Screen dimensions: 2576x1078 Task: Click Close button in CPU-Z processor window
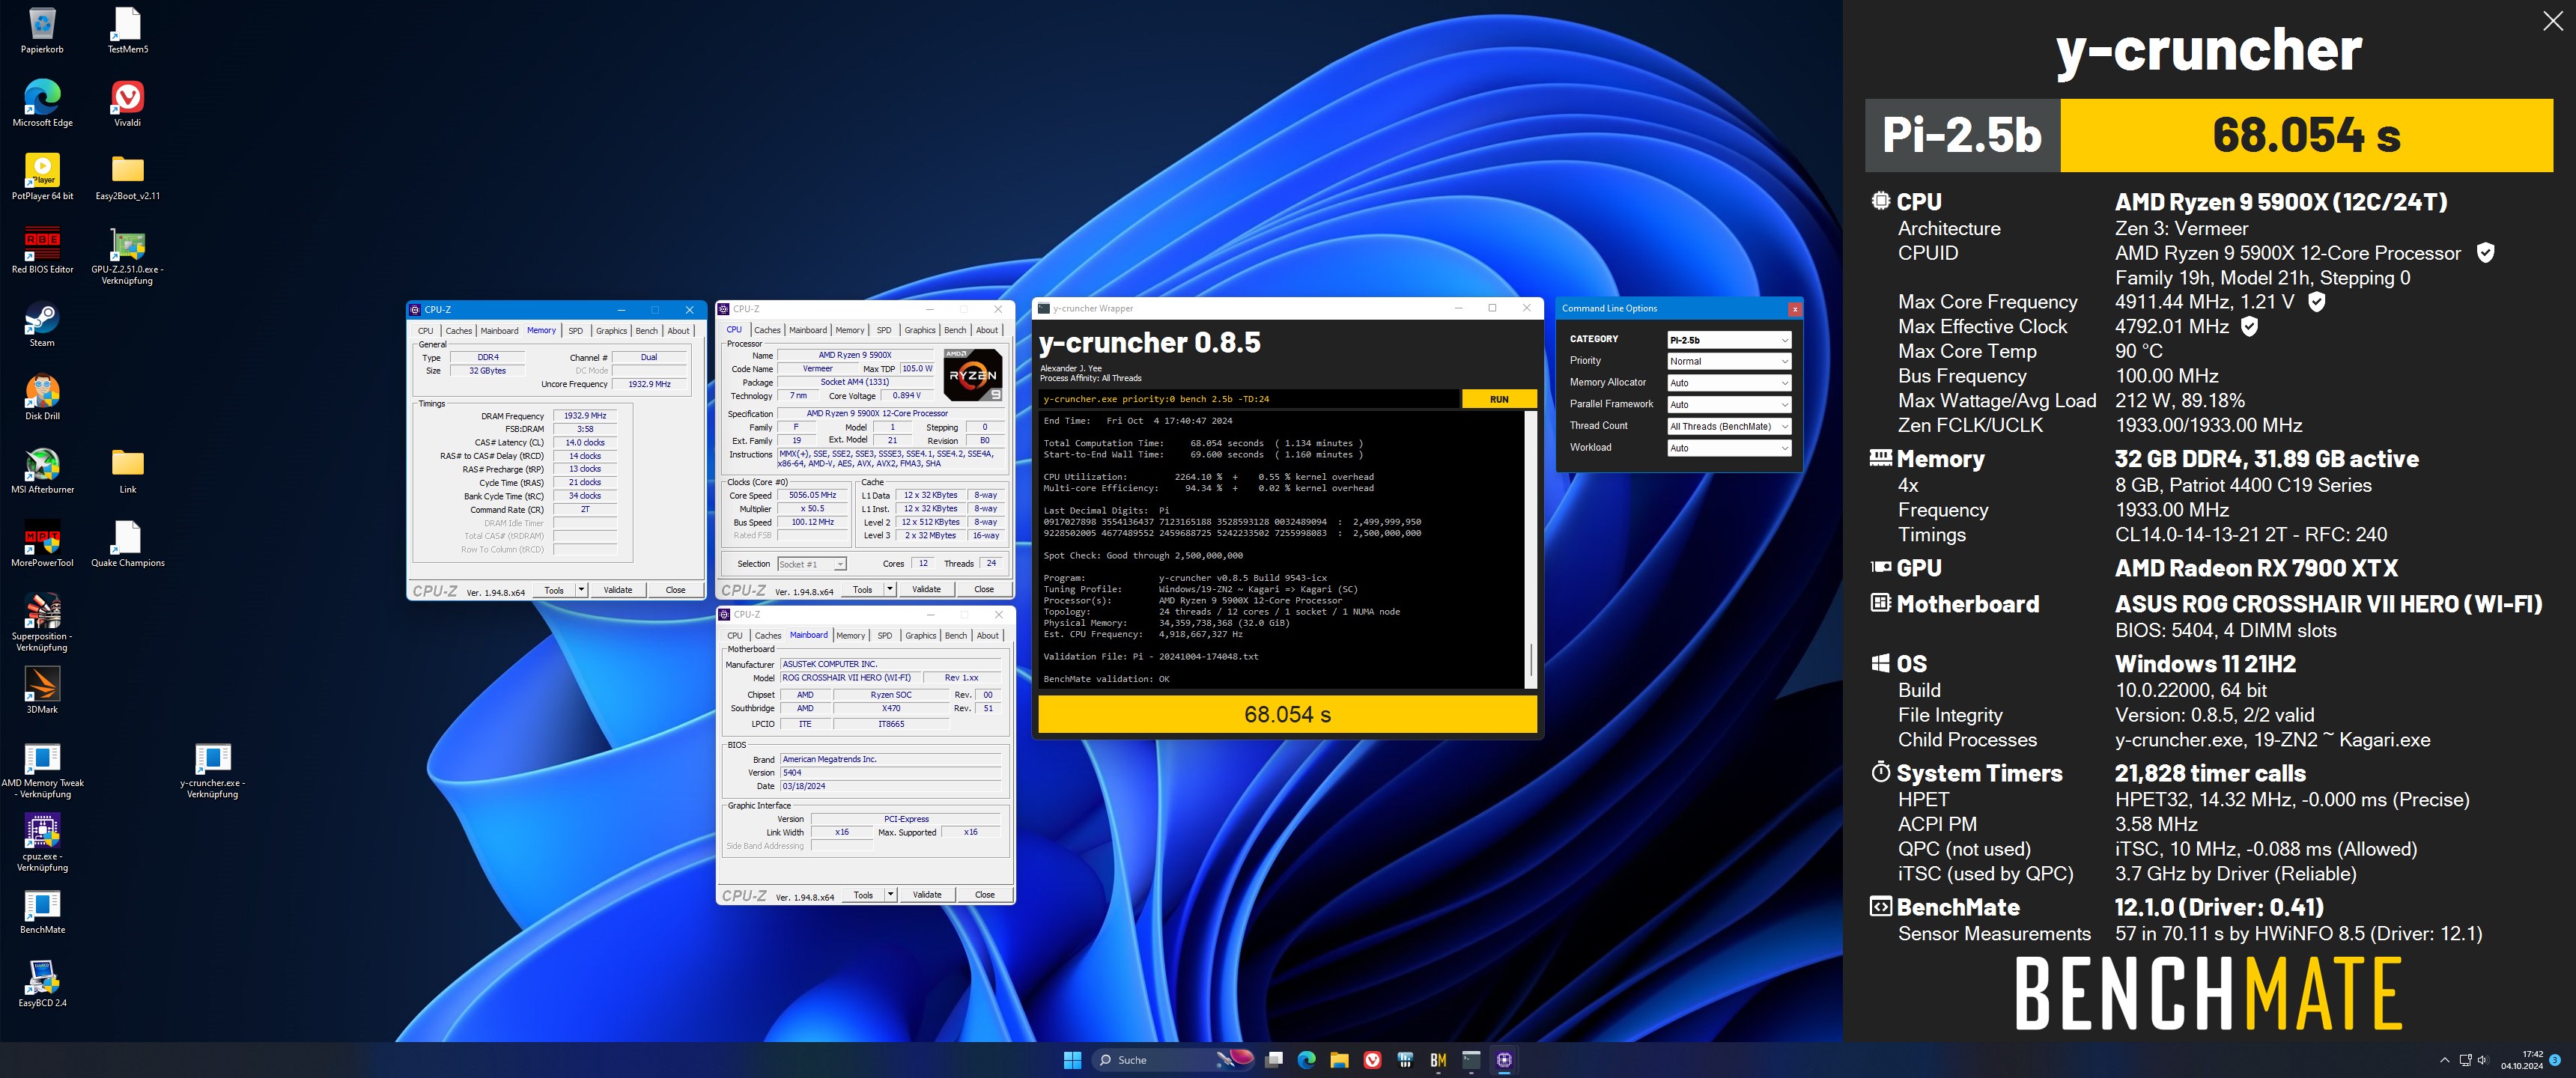coord(984,590)
